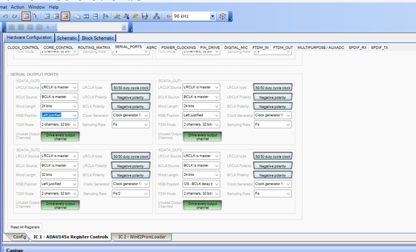This screenshot has width=416, height=252.
Task: Click the propagate sample rate fs icon
Action: 223,16
